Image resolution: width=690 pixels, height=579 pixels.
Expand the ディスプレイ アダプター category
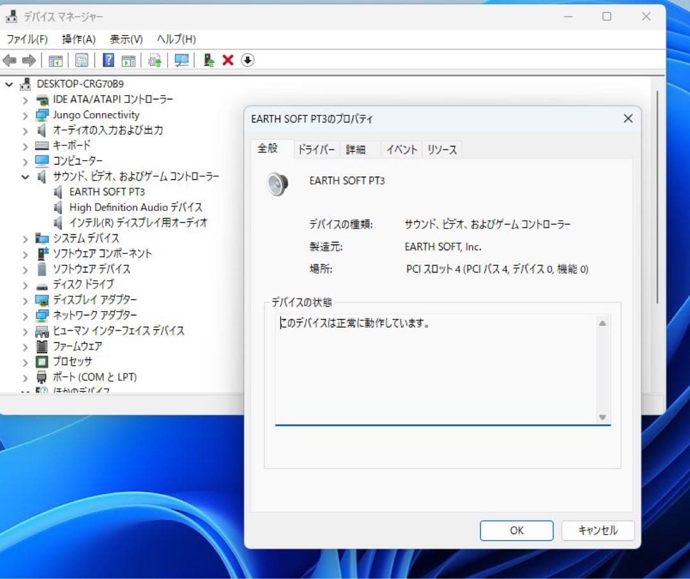pos(24,300)
